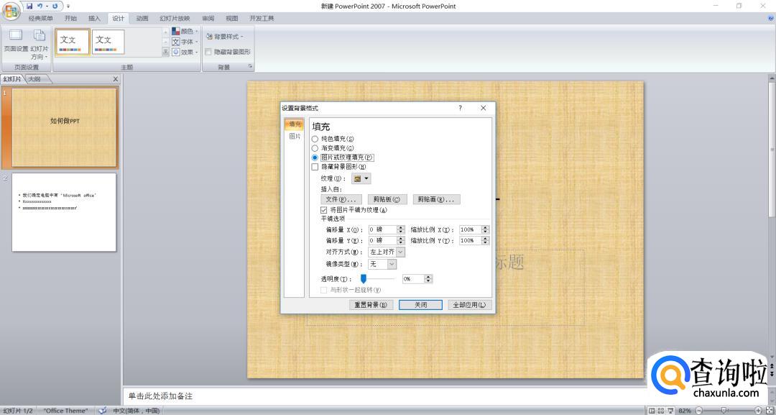Click the zoom in plus button

(758, 411)
